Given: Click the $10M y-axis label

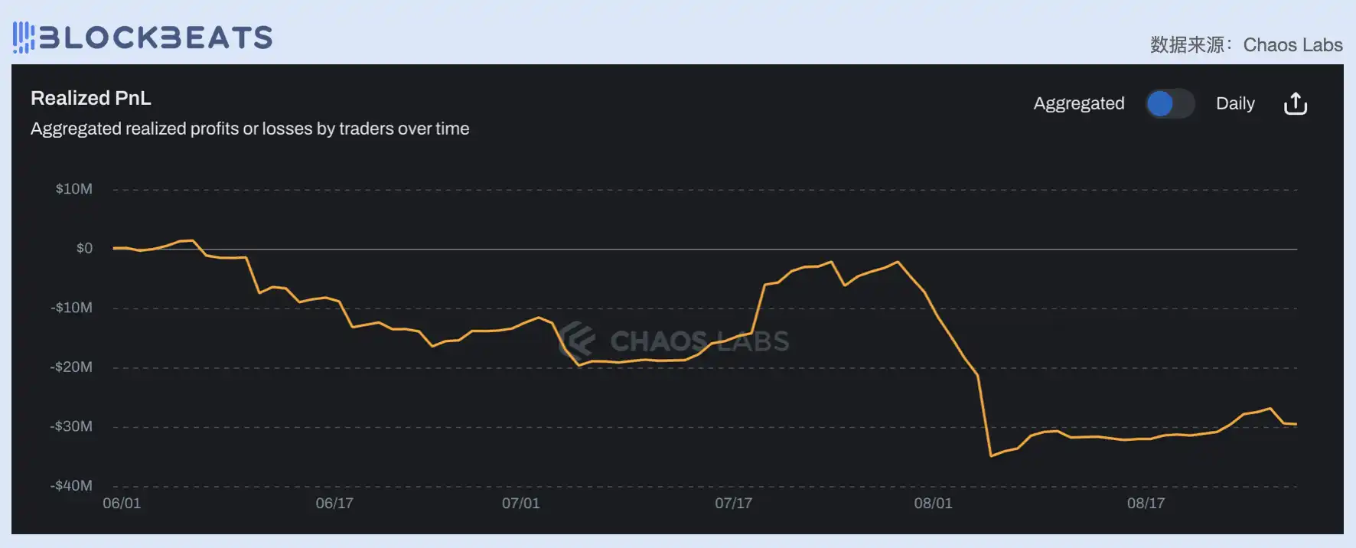Looking at the screenshot, I should (x=73, y=189).
